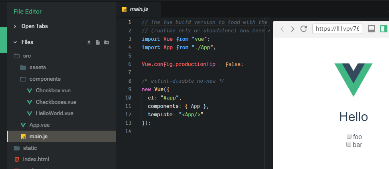The image size is (389, 169).
Task: Click the folder icon of the assets folder
Action: pyautogui.click(x=23, y=68)
